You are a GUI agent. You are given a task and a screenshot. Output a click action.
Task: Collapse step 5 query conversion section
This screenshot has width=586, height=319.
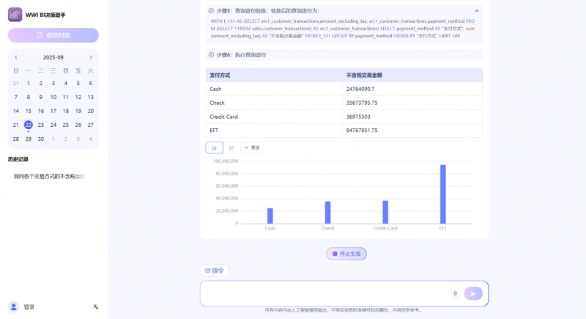(x=477, y=11)
